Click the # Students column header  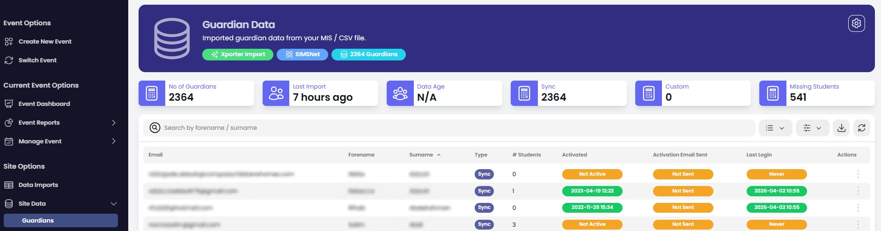click(x=527, y=155)
